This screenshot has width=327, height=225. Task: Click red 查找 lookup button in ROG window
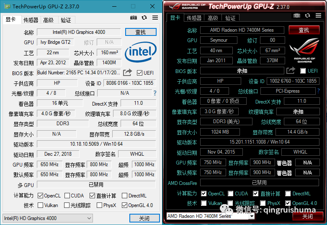tap(304, 30)
